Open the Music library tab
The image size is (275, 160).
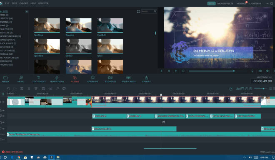coord(21,79)
